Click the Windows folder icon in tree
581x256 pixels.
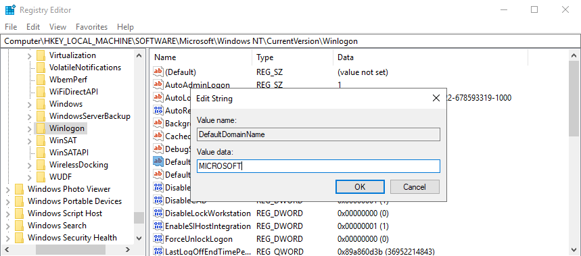pyautogui.click(x=41, y=104)
